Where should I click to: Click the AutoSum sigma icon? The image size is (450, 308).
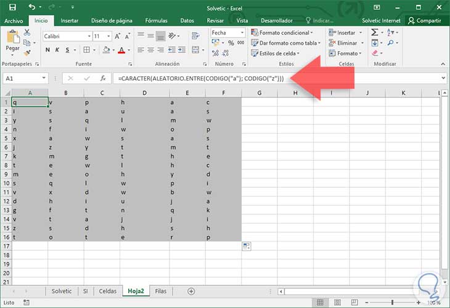tap(375, 33)
